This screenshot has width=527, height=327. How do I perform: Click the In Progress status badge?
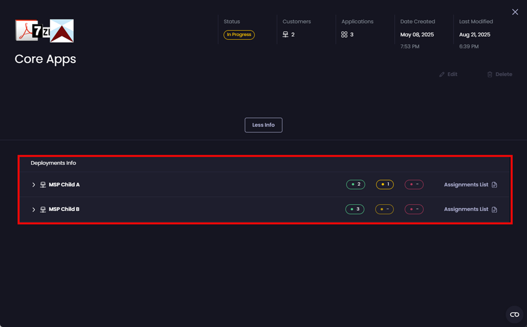click(x=239, y=34)
